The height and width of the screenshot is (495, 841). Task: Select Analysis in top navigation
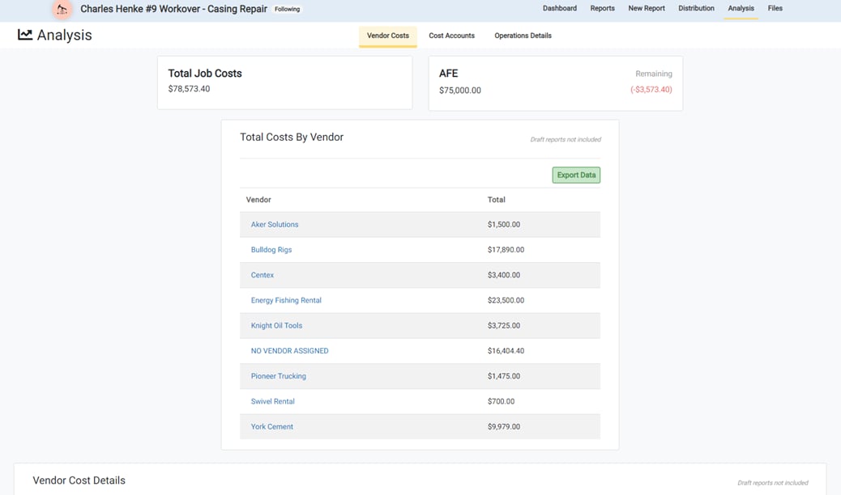click(741, 9)
